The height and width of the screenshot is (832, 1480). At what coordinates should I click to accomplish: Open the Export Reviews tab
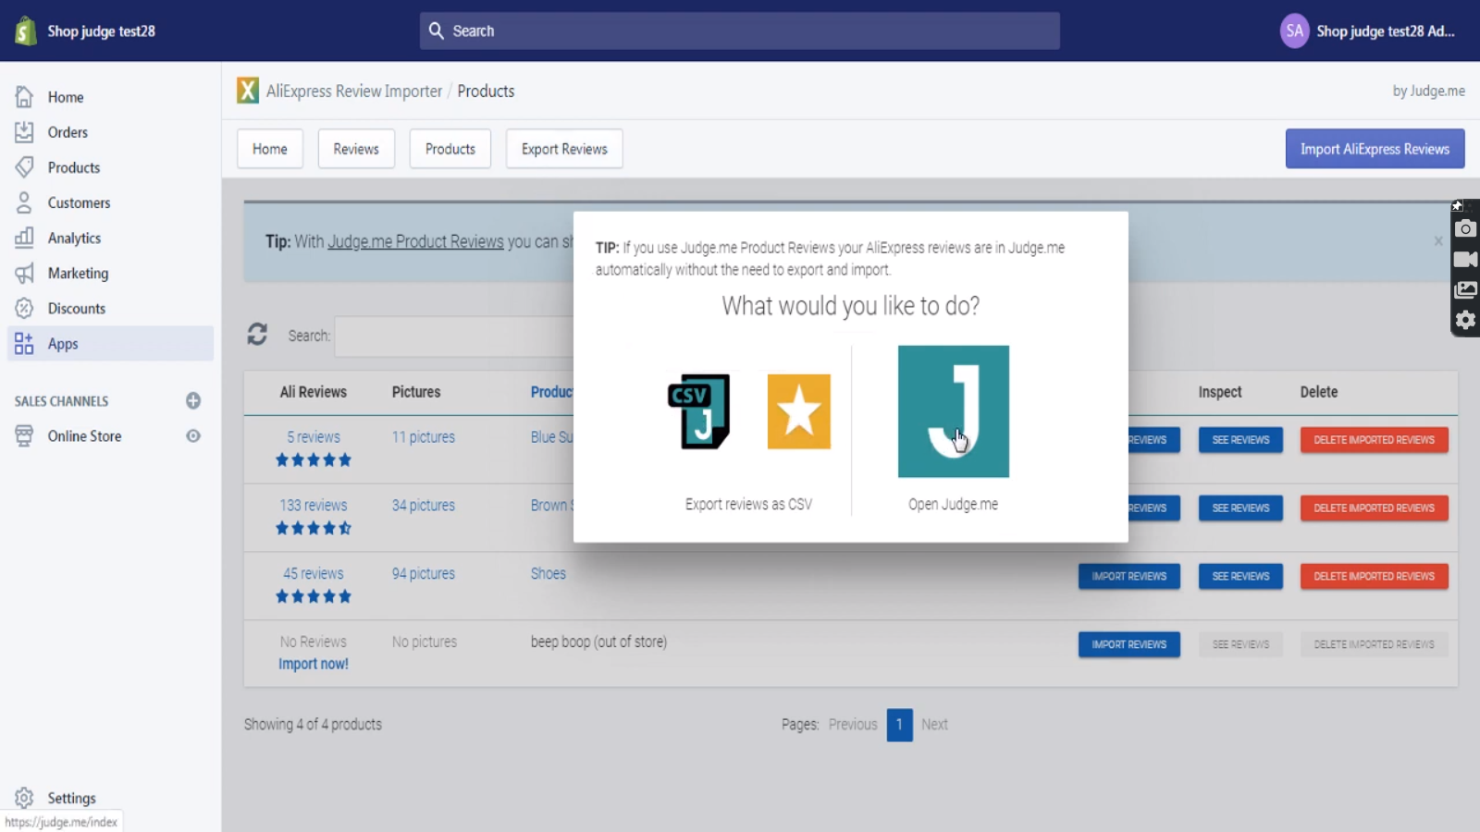564,149
